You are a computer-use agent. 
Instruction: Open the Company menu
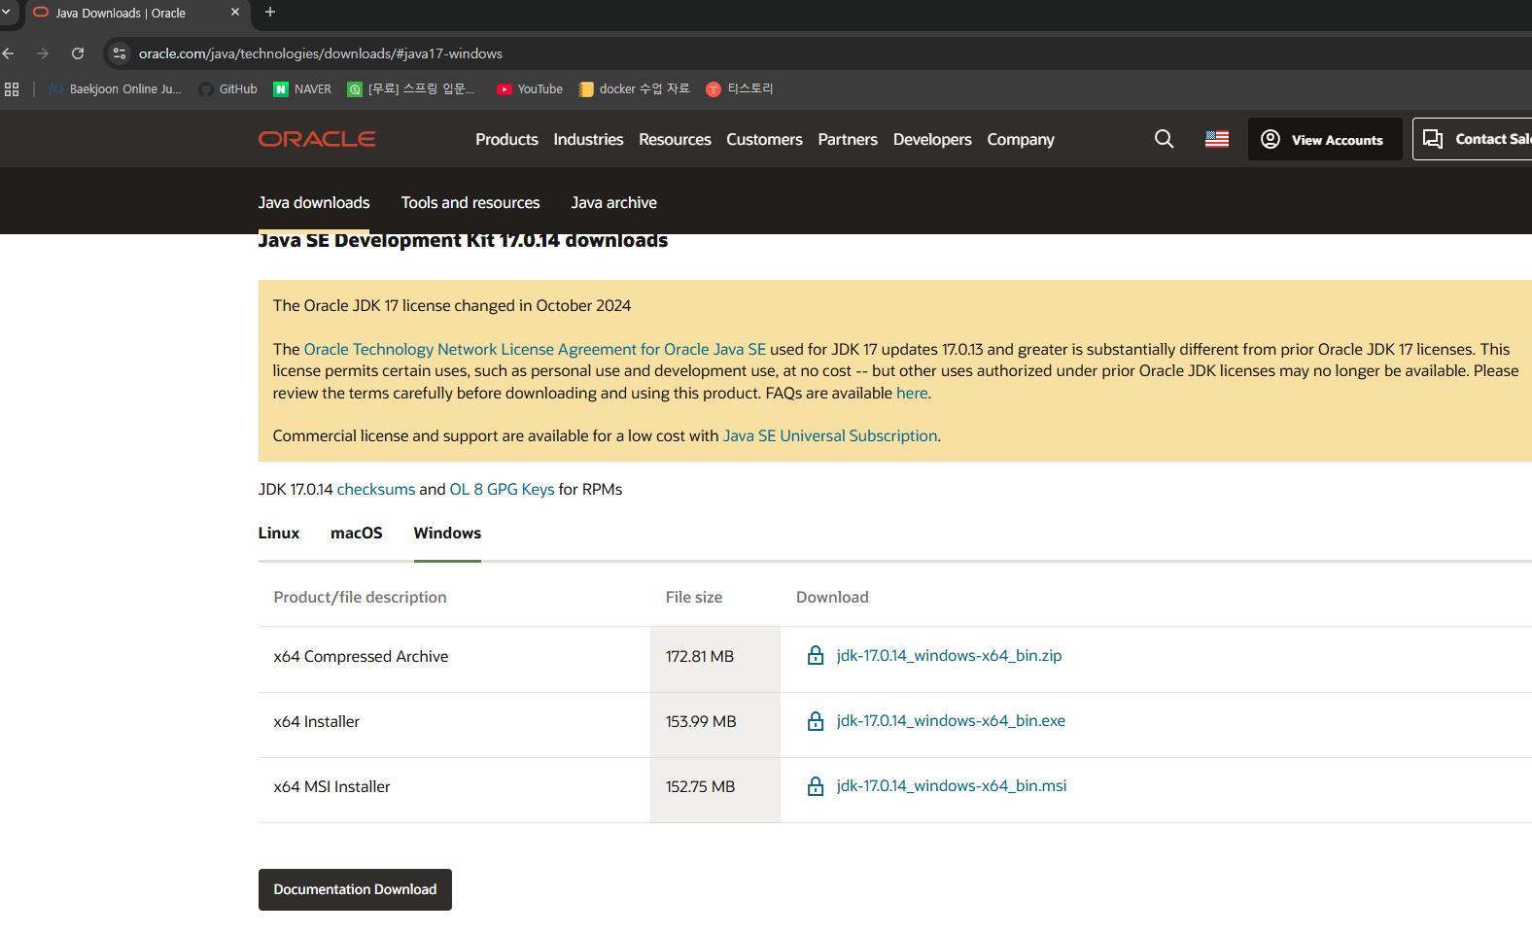point(1021,139)
